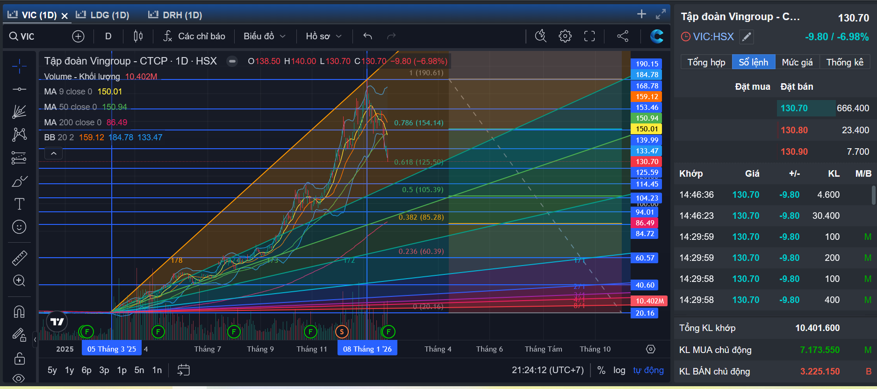Close the VIC (1D) tab

pyautogui.click(x=65, y=15)
